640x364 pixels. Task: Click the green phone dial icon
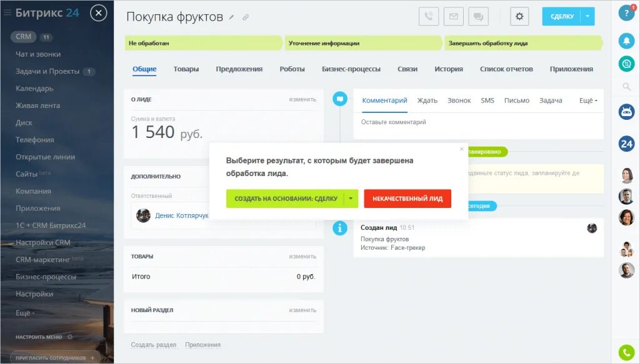click(x=626, y=353)
